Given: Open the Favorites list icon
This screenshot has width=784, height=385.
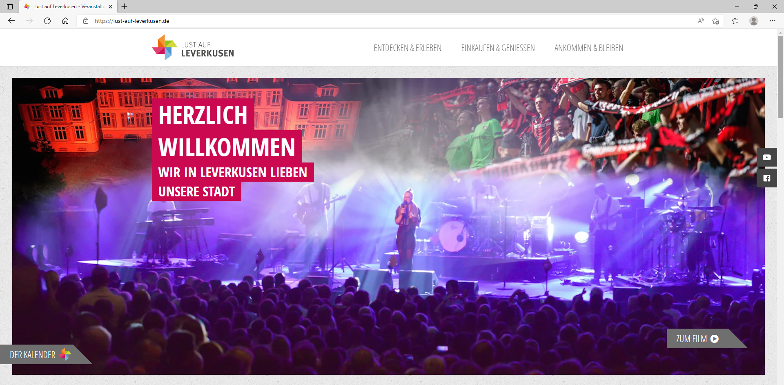Looking at the screenshot, I should [735, 21].
